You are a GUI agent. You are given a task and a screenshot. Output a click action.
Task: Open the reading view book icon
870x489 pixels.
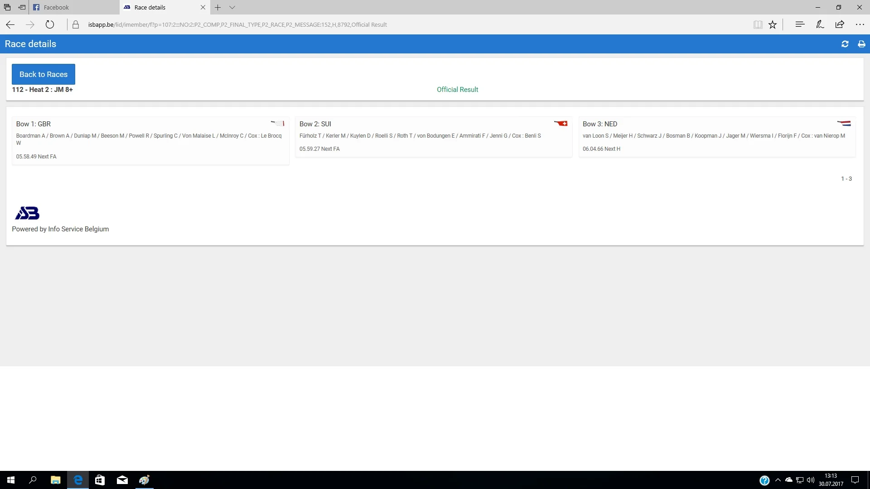click(758, 24)
